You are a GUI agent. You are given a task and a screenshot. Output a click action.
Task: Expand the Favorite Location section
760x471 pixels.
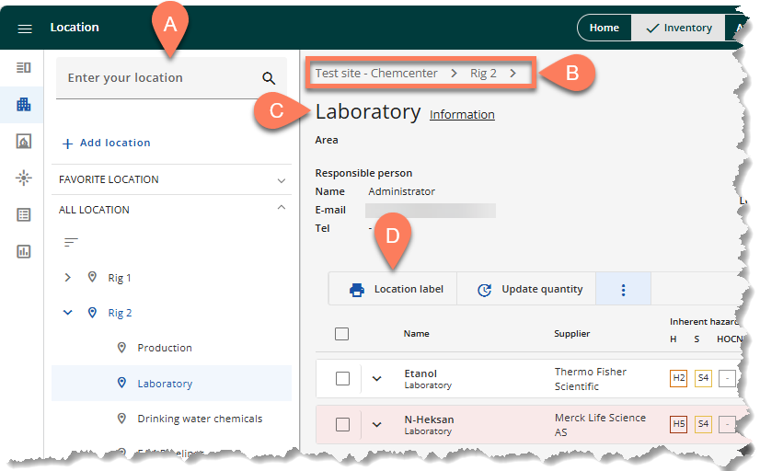click(x=282, y=180)
